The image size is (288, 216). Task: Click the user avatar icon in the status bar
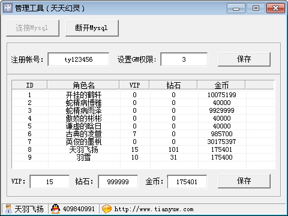coord(8,209)
